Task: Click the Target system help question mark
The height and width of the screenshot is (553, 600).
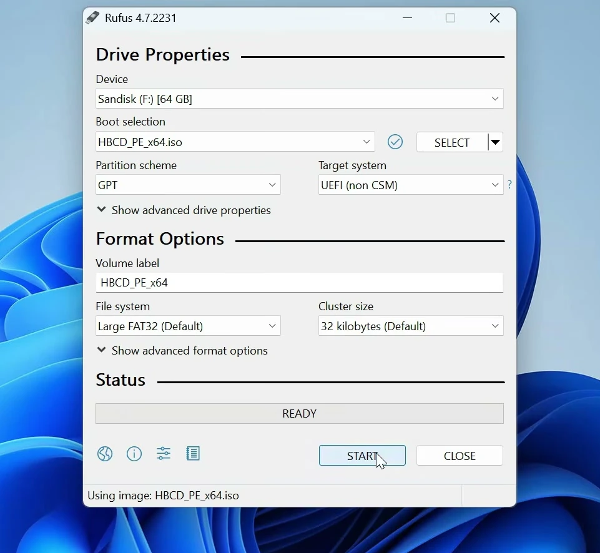Action: tap(509, 185)
